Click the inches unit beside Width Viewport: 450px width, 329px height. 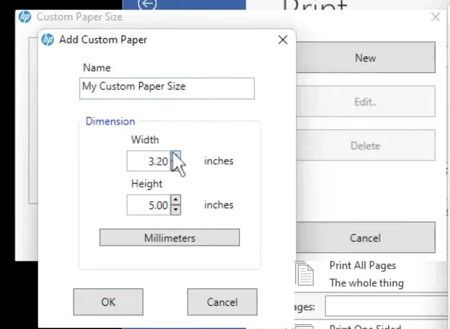219,161
